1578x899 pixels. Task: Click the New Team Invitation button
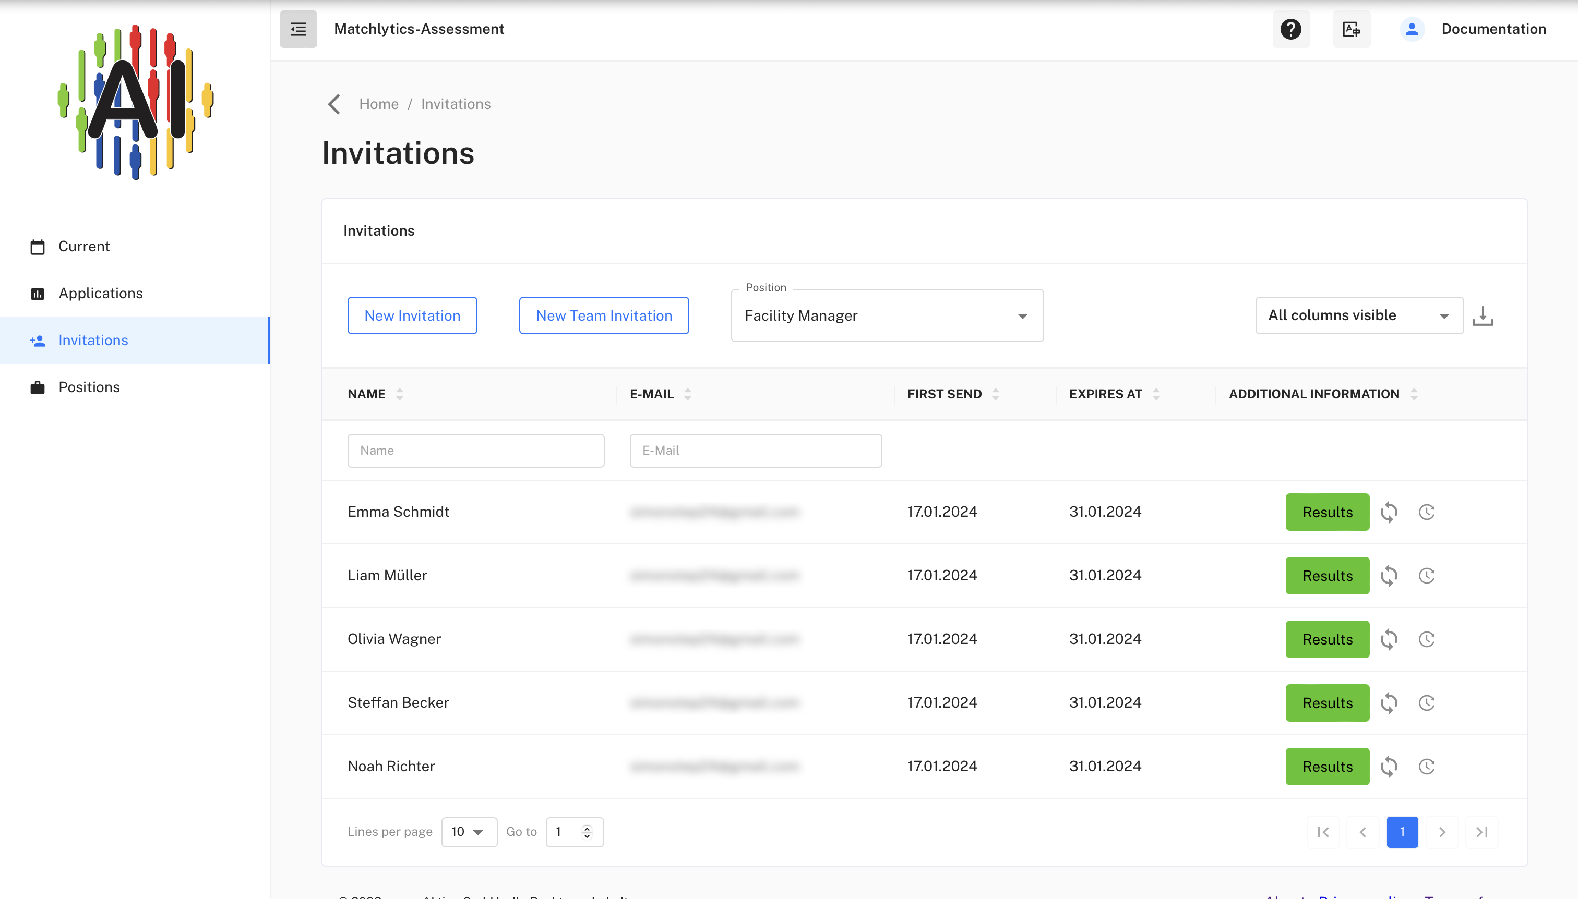coord(604,315)
